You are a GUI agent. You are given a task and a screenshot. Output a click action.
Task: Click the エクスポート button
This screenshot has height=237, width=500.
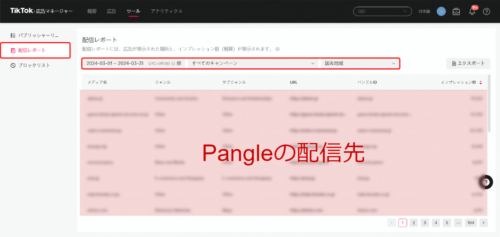tap(468, 63)
